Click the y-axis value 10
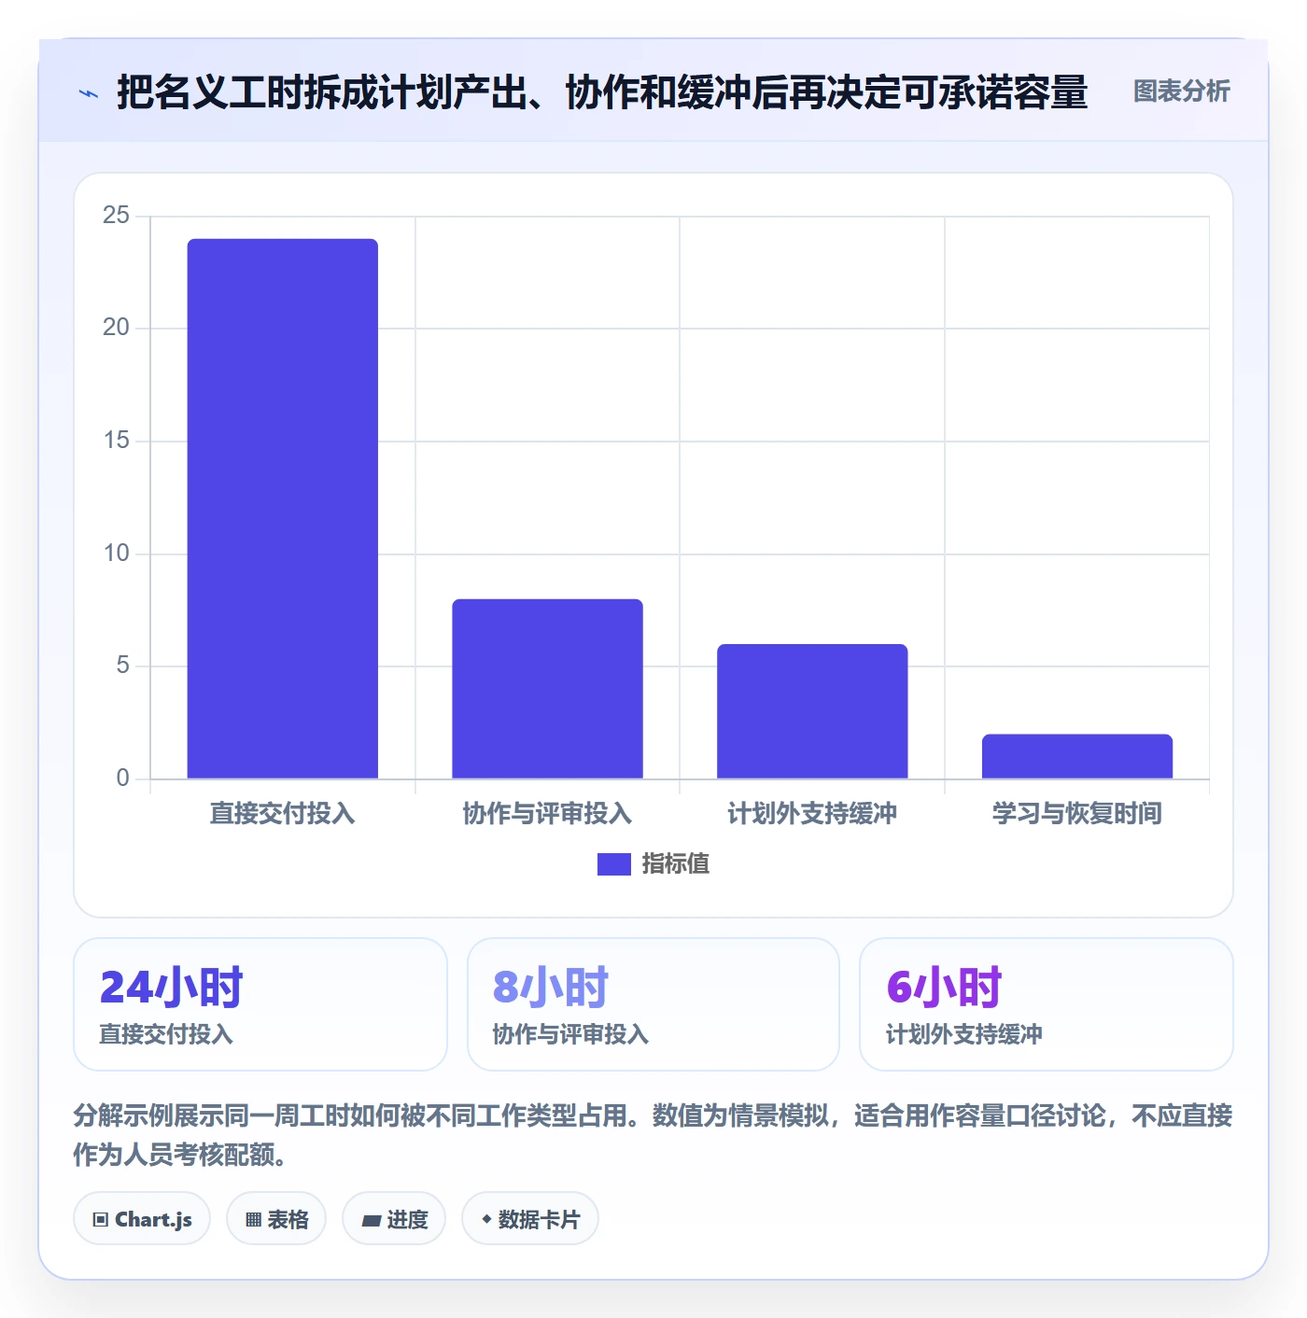Viewport: 1307px width, 1318px height. pos(116,554)
